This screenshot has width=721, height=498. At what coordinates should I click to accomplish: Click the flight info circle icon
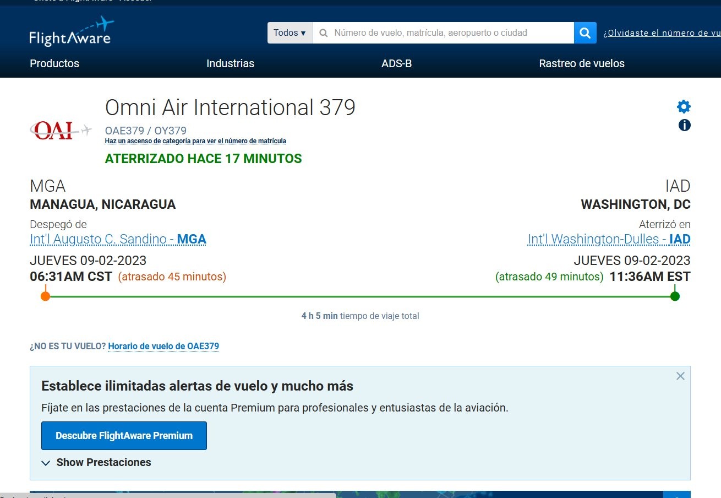(684, 126)
